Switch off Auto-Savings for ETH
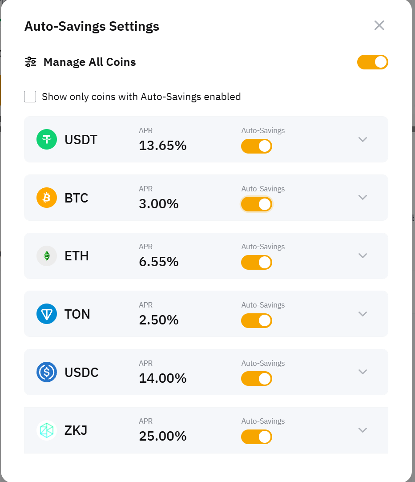Screen dimensions: 415x482 [x=257, y=263]
